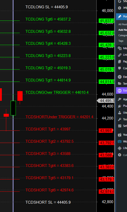Click the red 43,383.6 axis price label
Screen dimensions: 127x212
(x=106, y=167)
